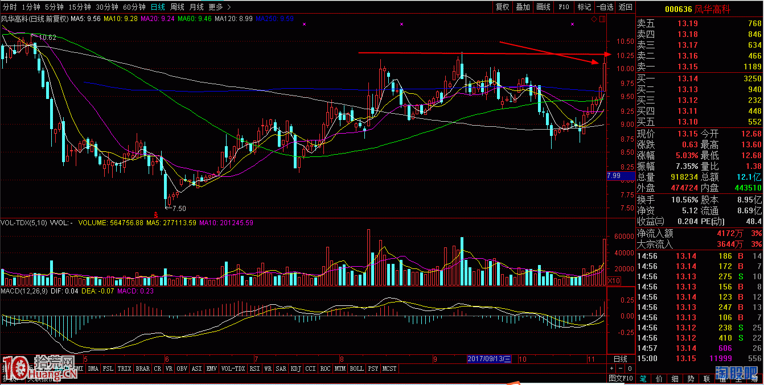
Task: Switch to the 周线 weekly chart
Action: coord(177,7)
